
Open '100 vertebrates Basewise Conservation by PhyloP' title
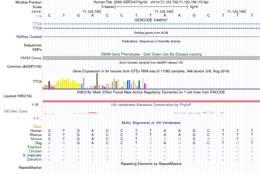pos(151,105)
